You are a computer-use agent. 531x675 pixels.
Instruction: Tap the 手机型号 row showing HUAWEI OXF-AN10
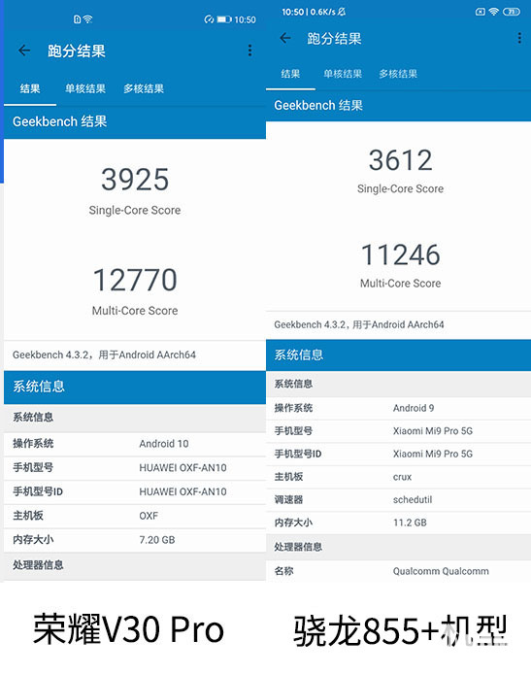pos(135,468)
